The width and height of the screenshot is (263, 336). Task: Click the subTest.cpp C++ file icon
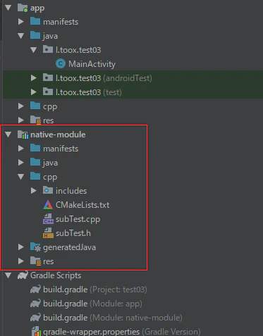tap(48, 219)
